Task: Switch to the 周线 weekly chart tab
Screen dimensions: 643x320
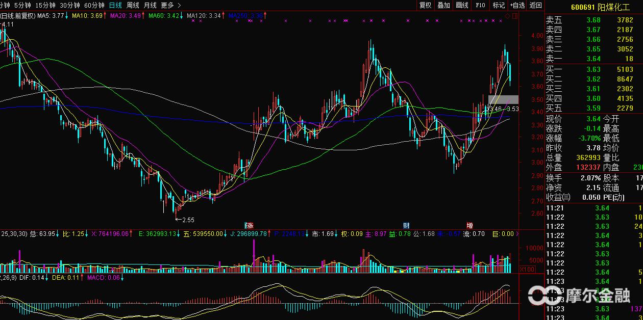Action: click(x=133, y=5)
